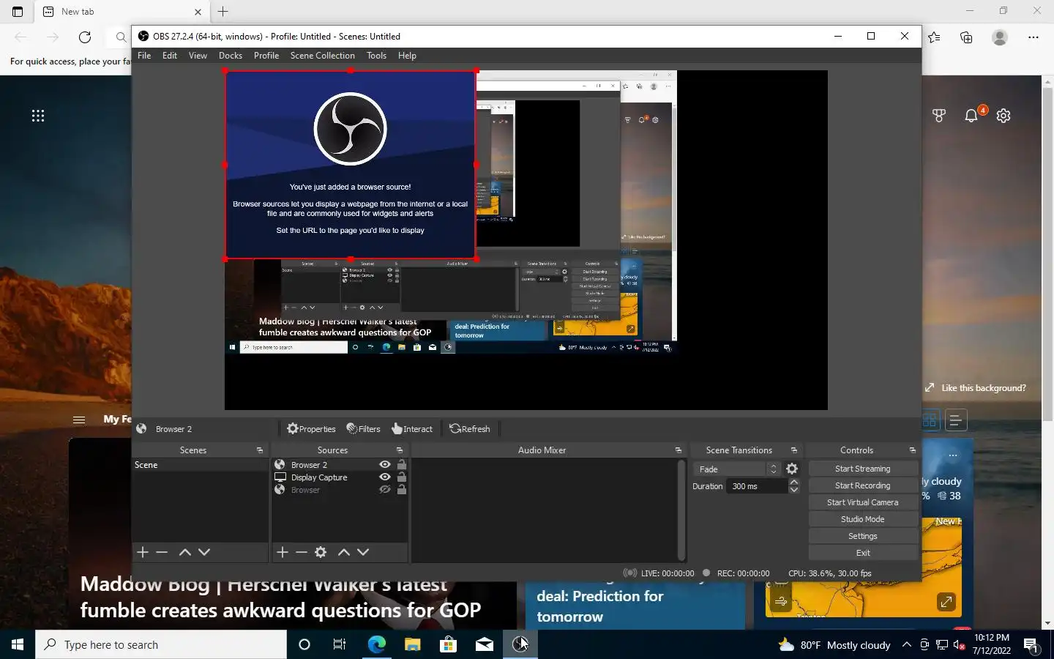The height and width of the screenshot is (659, 1054).
Task: Open the View menu in OBS
Action: (x=198, y=56)
